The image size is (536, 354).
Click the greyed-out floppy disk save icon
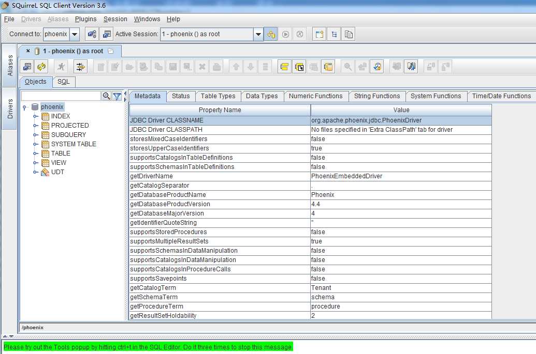coord(173,67)
